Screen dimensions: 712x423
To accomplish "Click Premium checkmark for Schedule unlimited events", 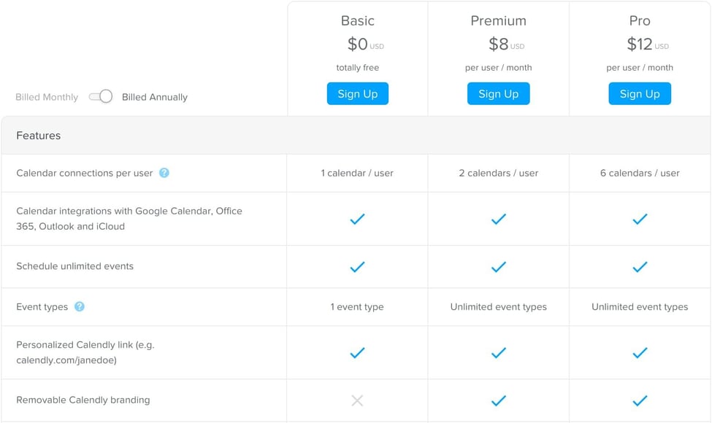I will [x=499, y=267].
